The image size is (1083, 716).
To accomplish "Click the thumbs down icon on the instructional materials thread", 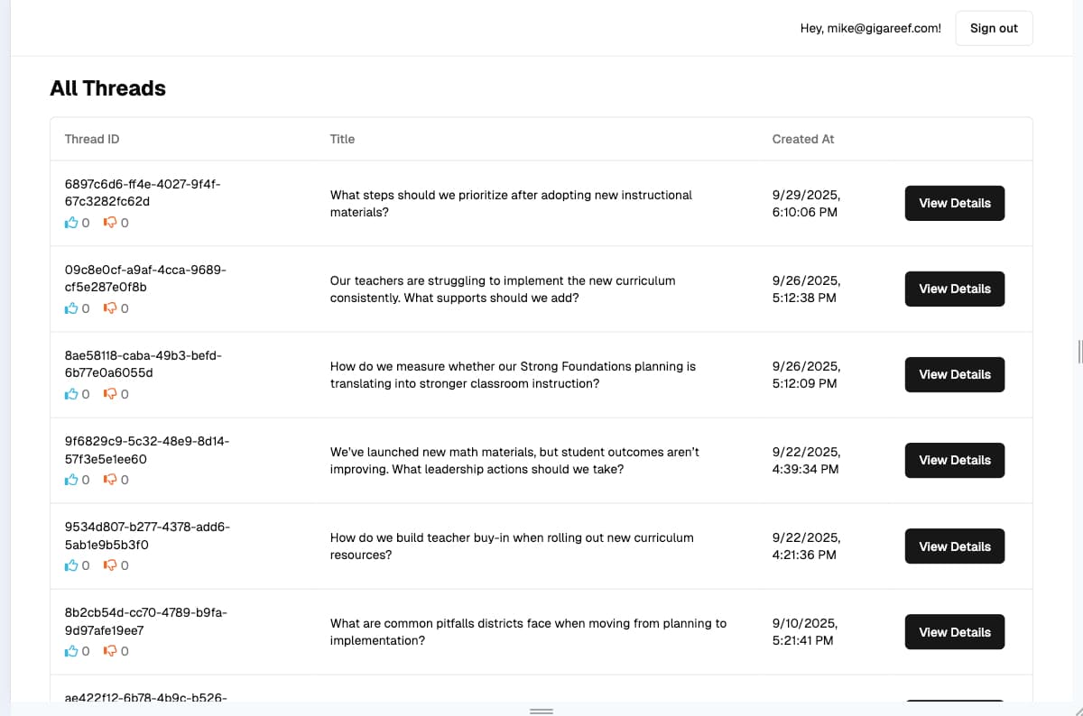I will pos(111,223).
